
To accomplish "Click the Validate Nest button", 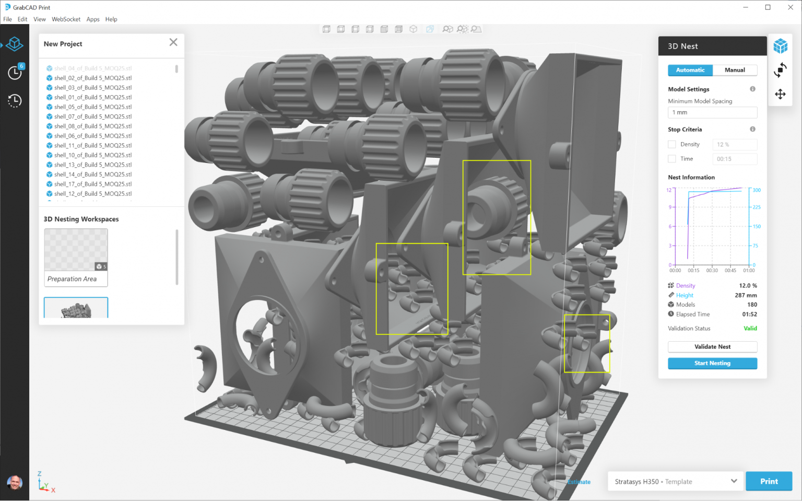I will 712,346.
